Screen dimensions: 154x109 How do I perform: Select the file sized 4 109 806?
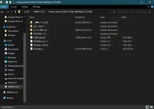click(39, 38)
